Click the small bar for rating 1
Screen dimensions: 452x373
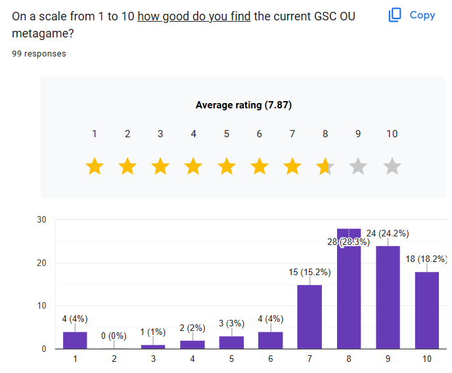pos(75,340)
